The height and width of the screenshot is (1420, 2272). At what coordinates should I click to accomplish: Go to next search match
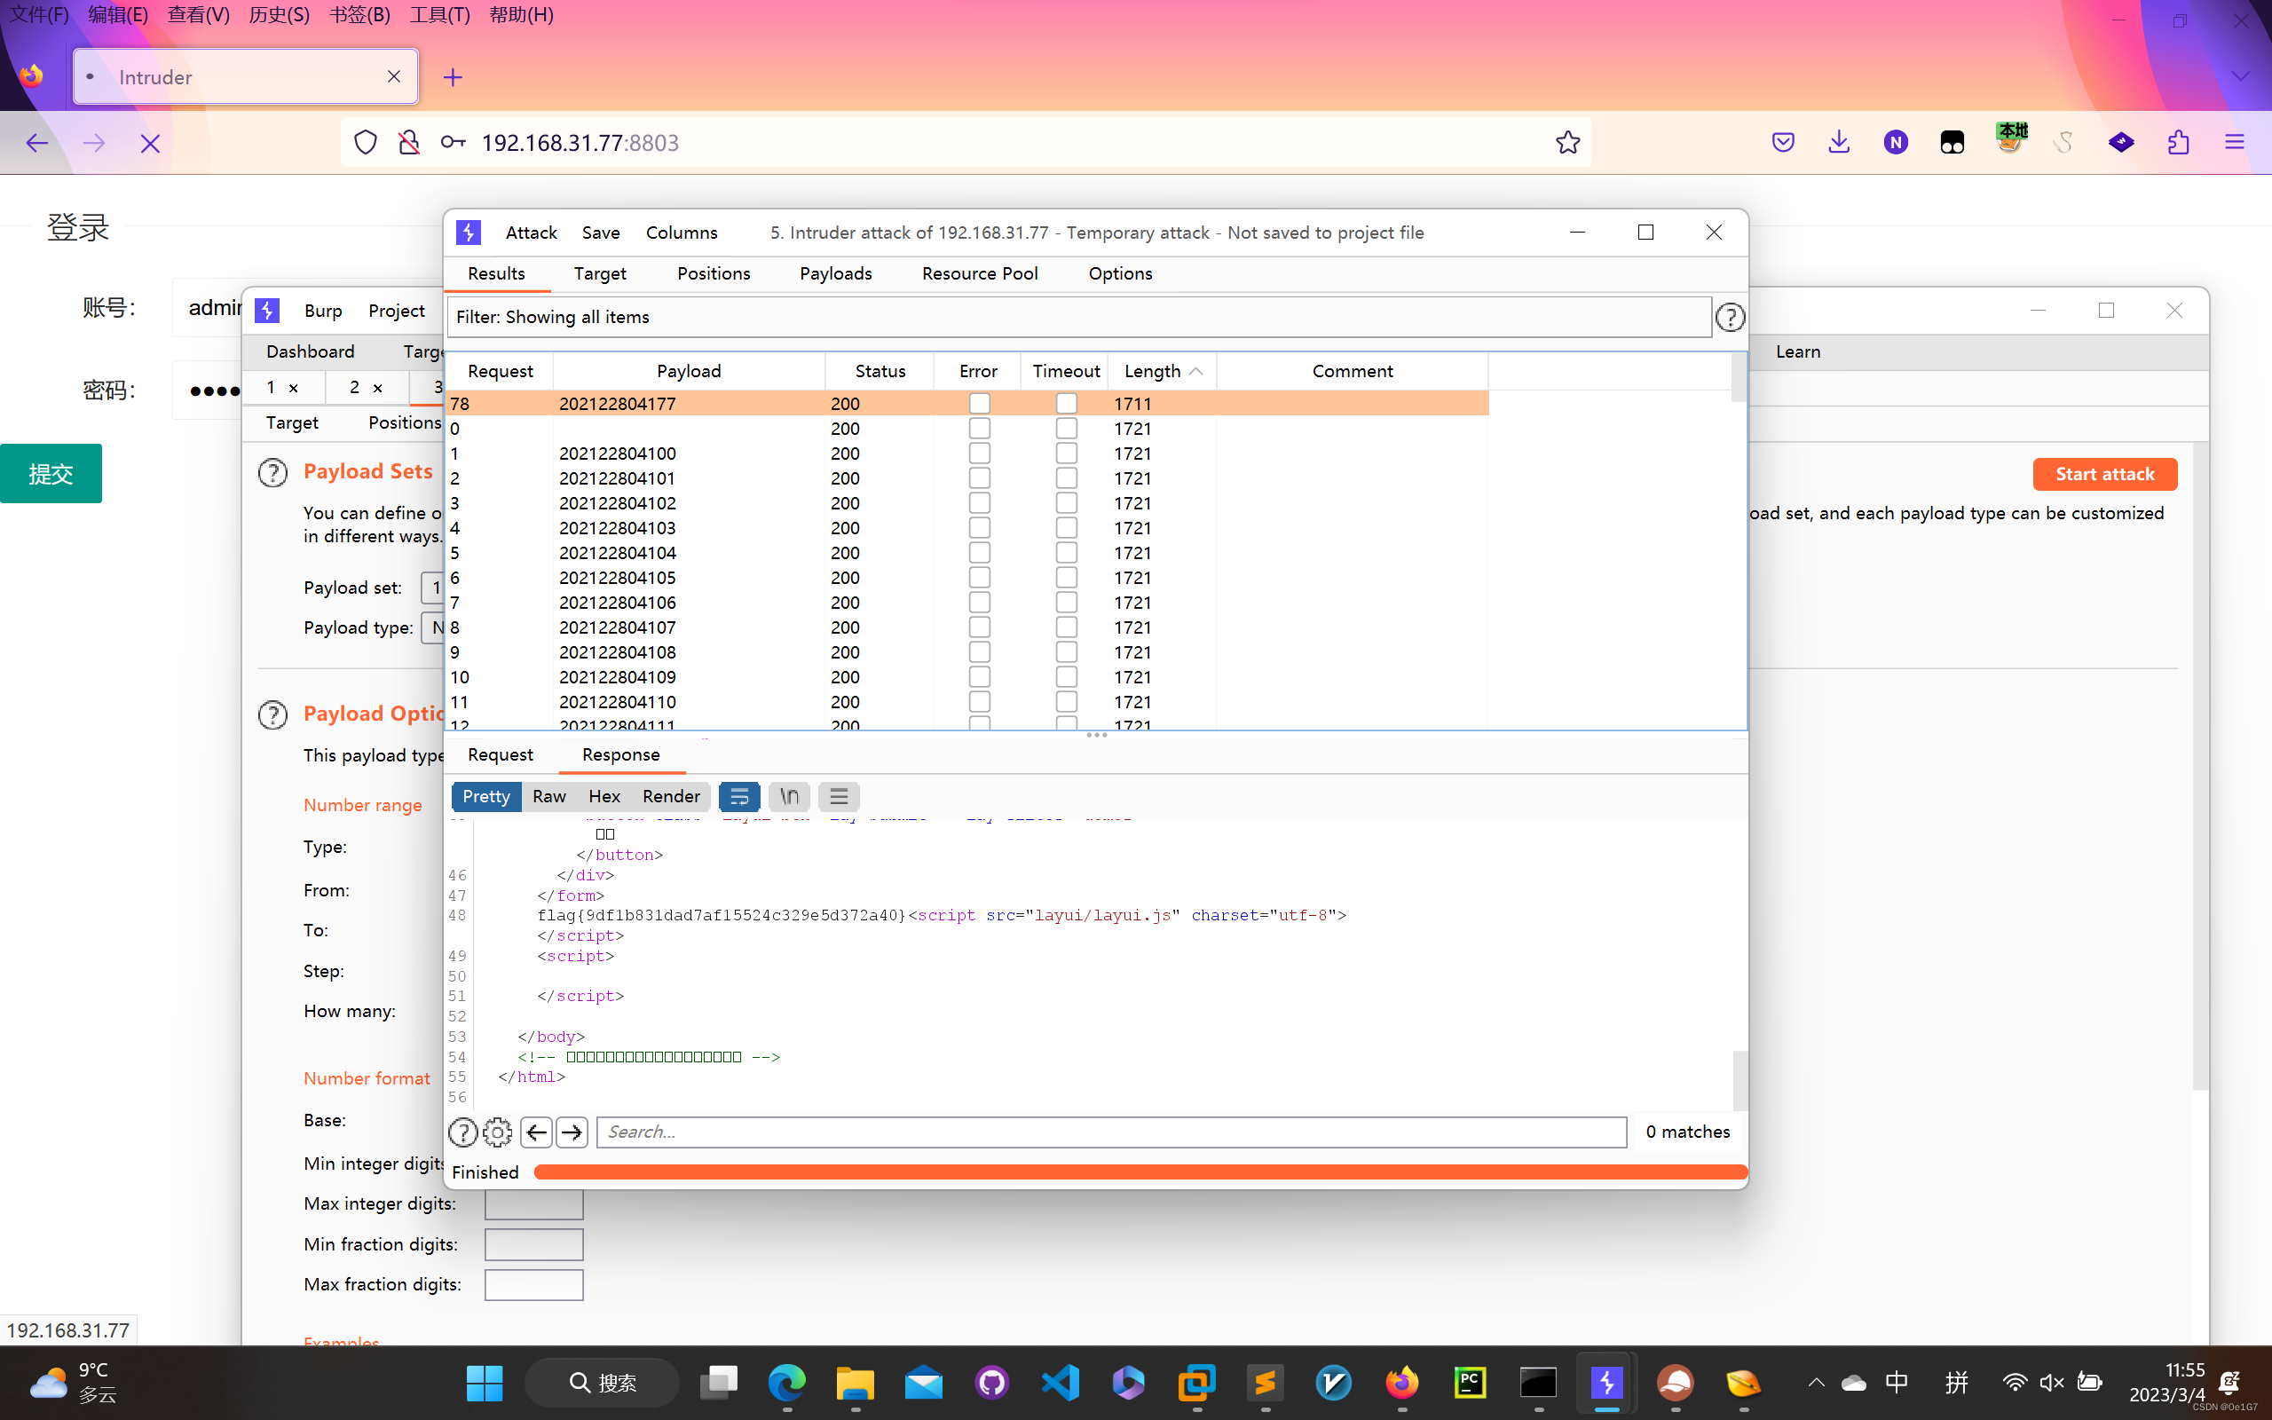point(571,1132)
